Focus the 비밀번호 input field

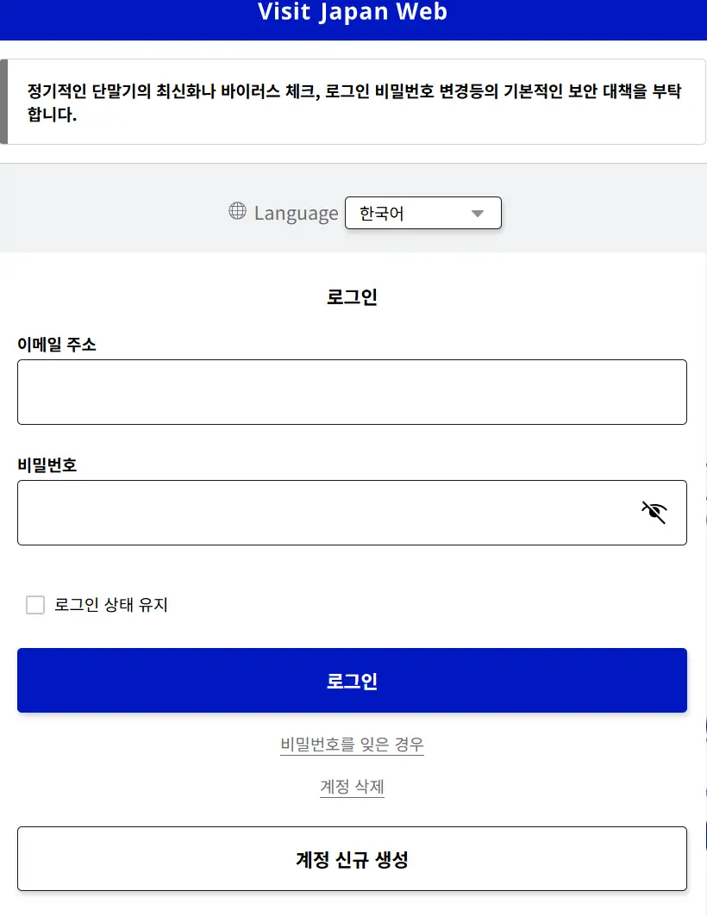coord(352,513)
